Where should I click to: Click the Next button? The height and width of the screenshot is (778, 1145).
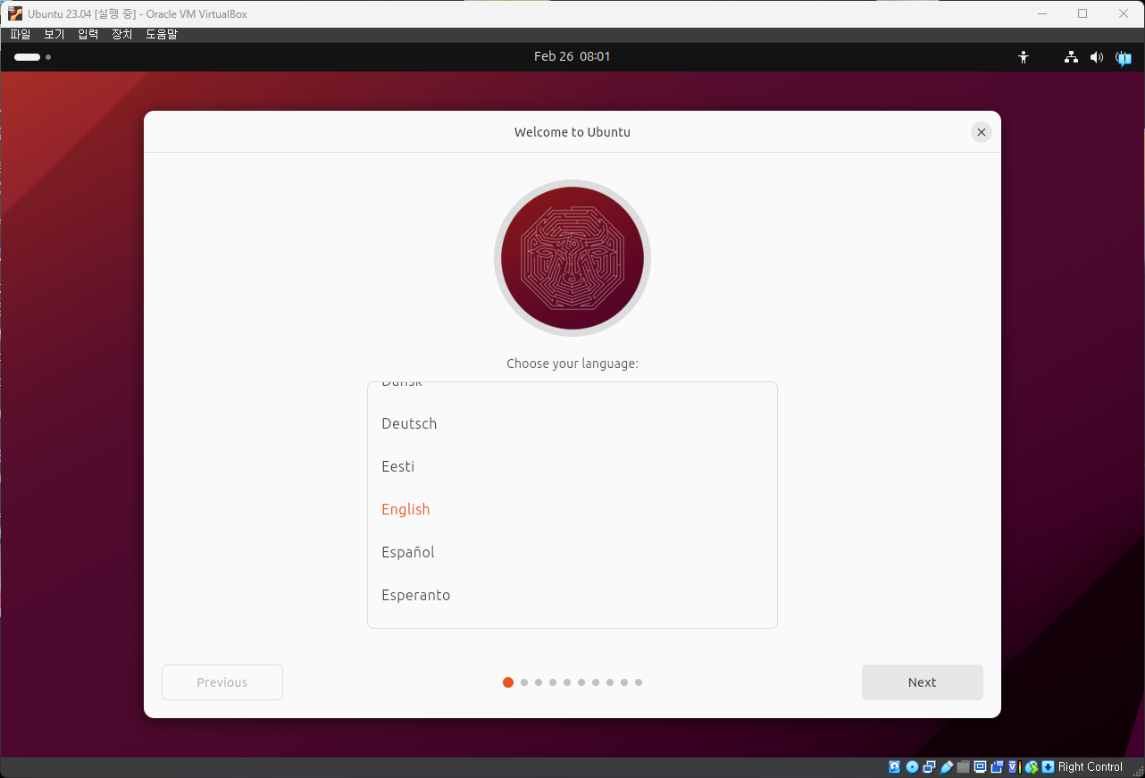922,682
